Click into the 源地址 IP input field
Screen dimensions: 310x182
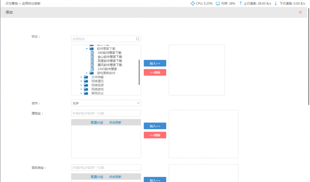106,113
